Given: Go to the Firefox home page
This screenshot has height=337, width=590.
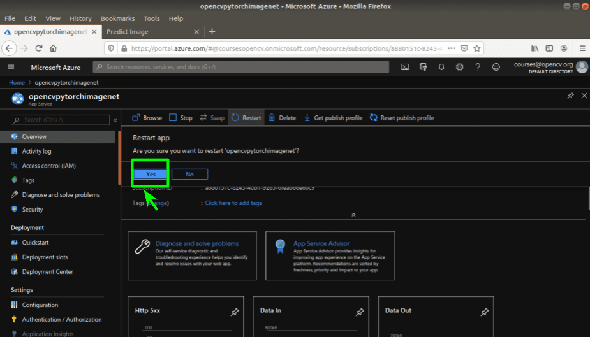Looking at the screenshot, I should coord(53,48).
